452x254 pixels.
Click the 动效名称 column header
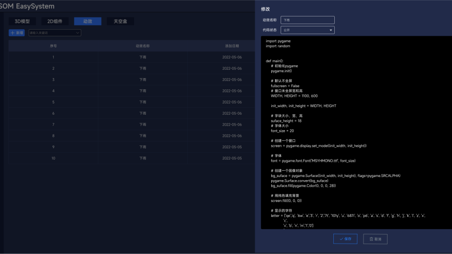coord(143,46)
